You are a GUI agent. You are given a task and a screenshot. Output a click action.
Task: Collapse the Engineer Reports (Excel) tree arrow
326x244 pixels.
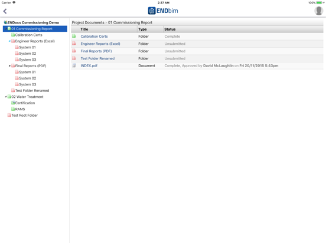[x=9, y=41]
